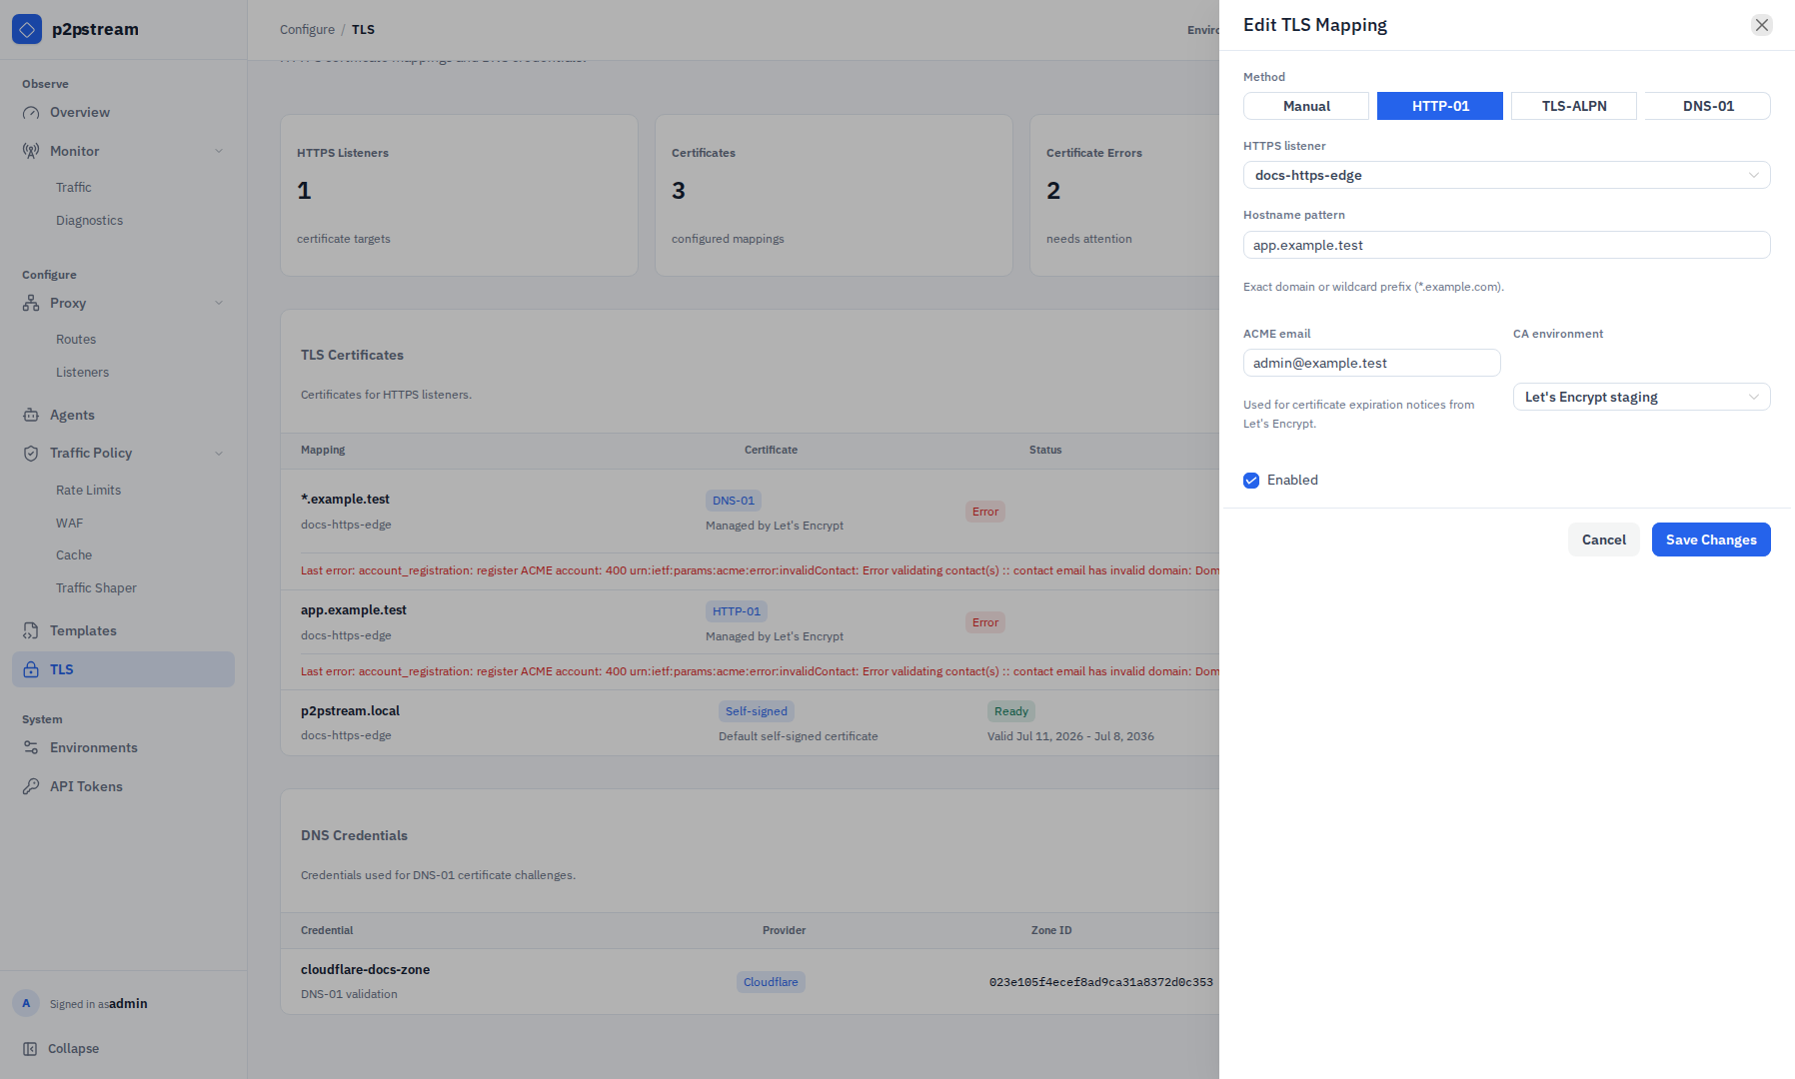
Task: Click the app.example.test mapping name
Action: click(x=354, y=609)
